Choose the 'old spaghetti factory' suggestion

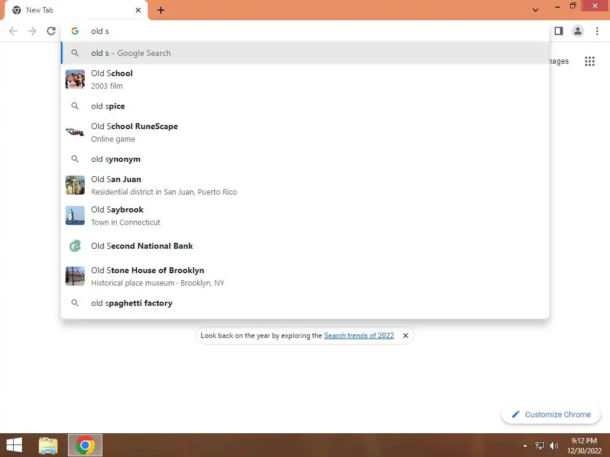305,303
